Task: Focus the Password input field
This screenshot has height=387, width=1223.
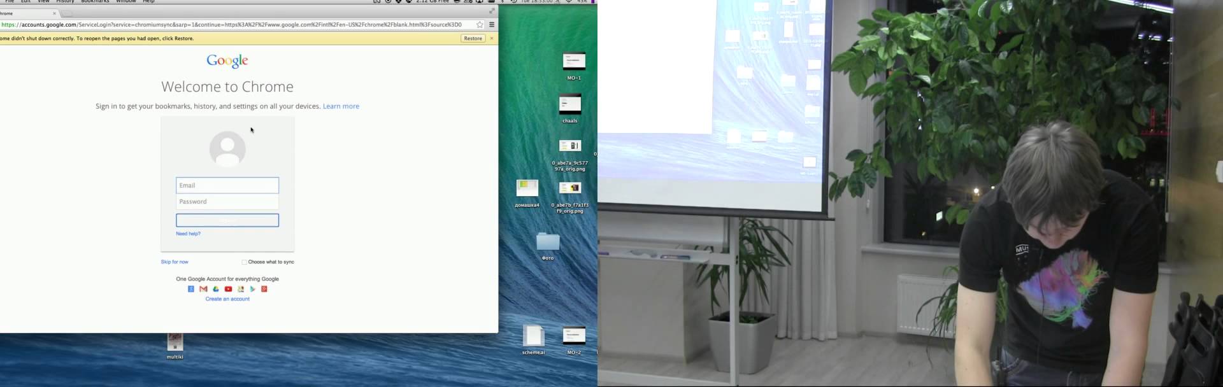Action: pos(227,202)
